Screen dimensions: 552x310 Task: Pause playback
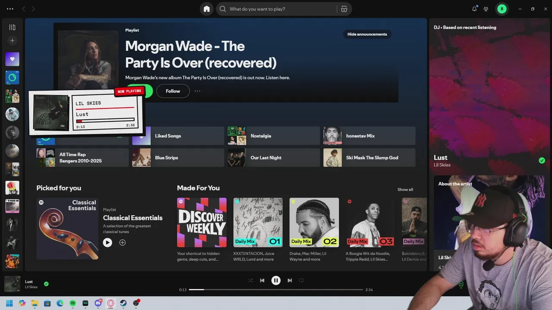276,280
